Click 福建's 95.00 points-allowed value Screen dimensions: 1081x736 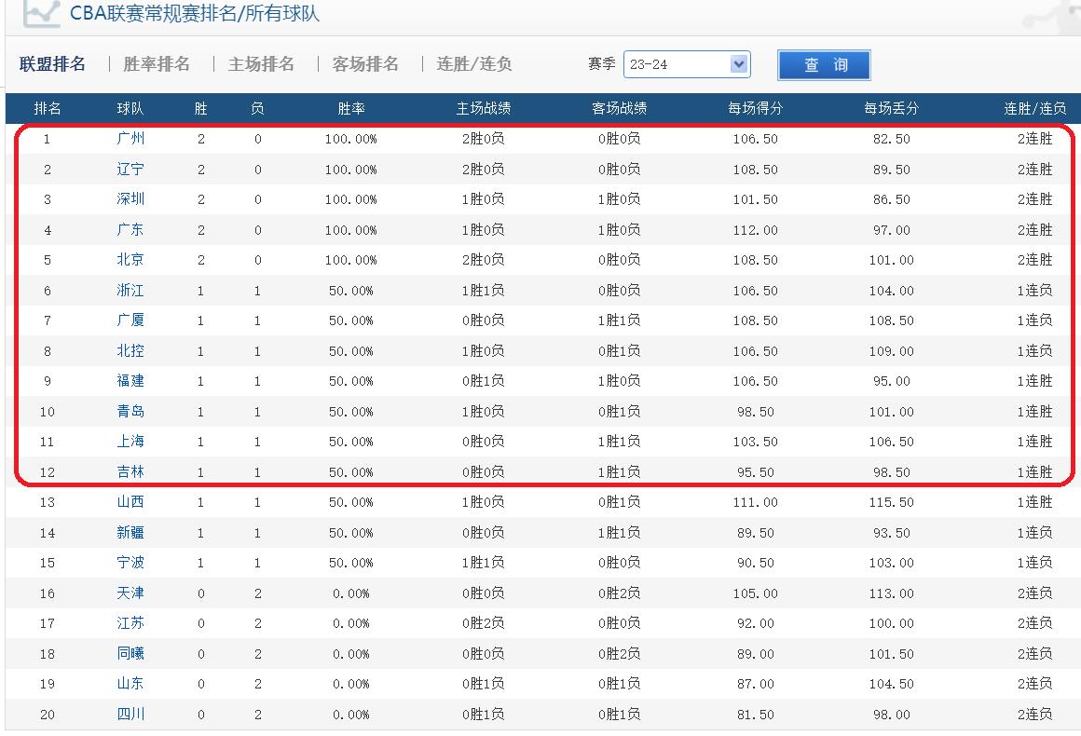coord(892,382)
